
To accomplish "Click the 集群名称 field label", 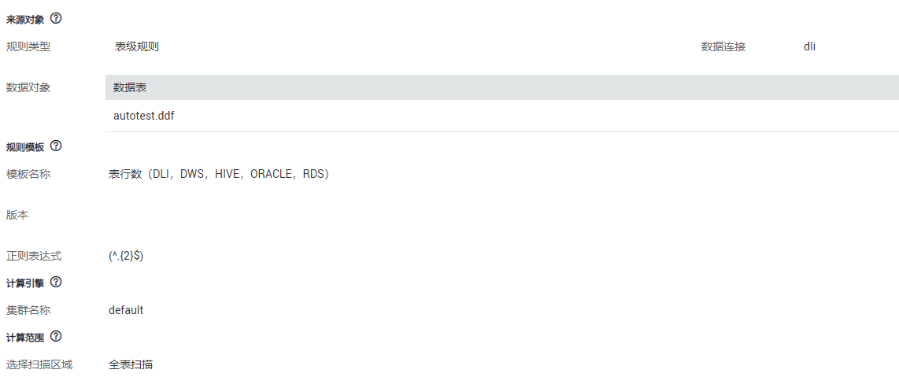I will tap(28, 310).
